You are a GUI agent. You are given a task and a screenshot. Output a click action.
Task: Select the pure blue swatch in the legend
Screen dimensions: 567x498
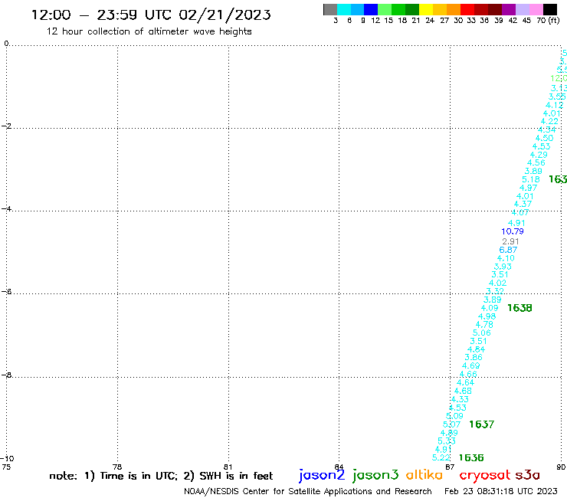[x=371, y=9]
